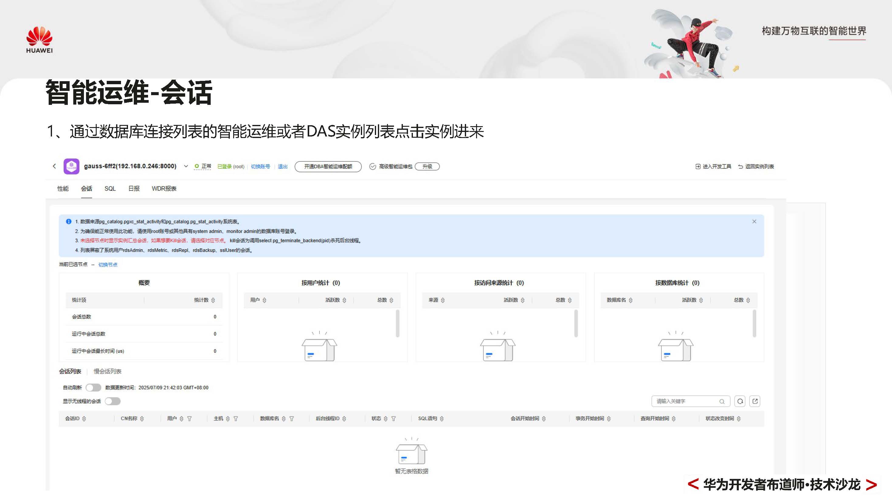This screenshot has width=892, height=504.
Task: Open the filter funnel on the 状态 column
Action: coord(394,419)
